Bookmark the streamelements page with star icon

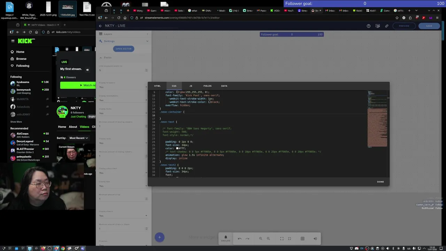click(x=397, y=18)
